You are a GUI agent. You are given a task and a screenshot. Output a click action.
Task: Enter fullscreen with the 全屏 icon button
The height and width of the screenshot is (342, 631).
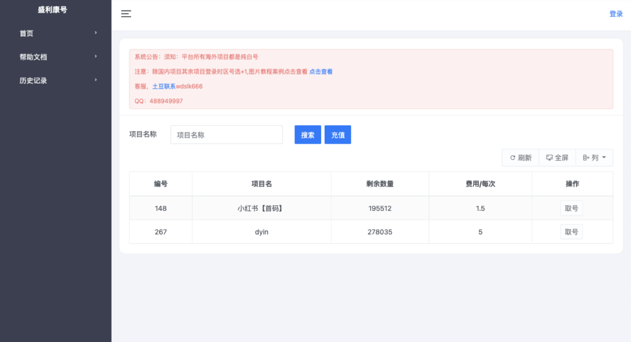(x=557, y=158)
